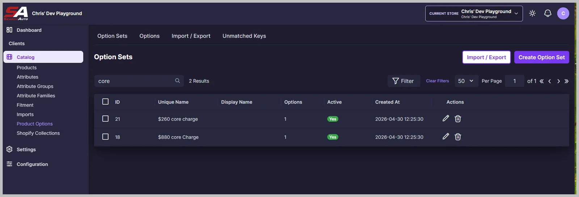Click the SearchAuto logo
Viewport: 579px width, 197px height.
tap(16, 13)
